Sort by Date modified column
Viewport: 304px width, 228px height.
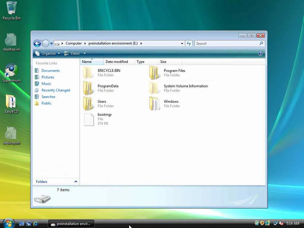click(119, 62)
